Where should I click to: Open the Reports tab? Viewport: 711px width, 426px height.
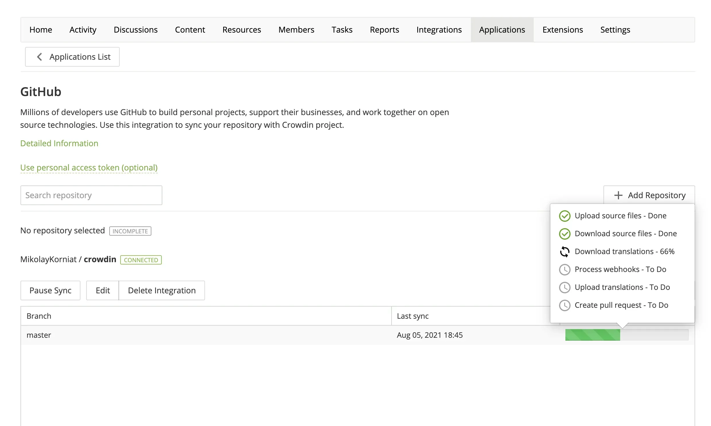[384, 30]
